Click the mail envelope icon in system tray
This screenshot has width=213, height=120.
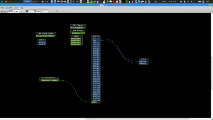199,2
